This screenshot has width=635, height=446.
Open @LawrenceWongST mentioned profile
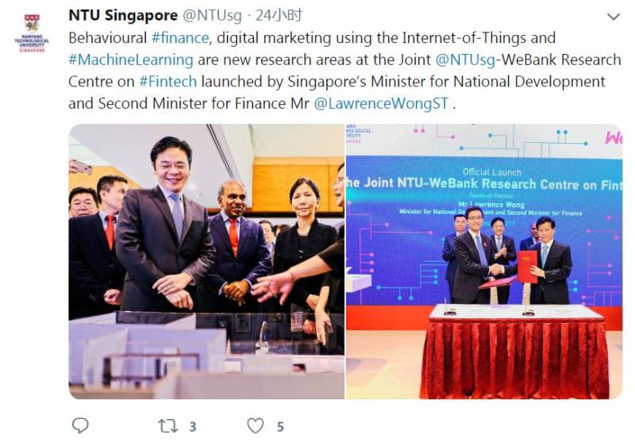click(381, 104)
